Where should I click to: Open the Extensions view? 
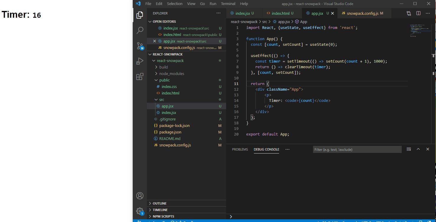click(140, 76)
